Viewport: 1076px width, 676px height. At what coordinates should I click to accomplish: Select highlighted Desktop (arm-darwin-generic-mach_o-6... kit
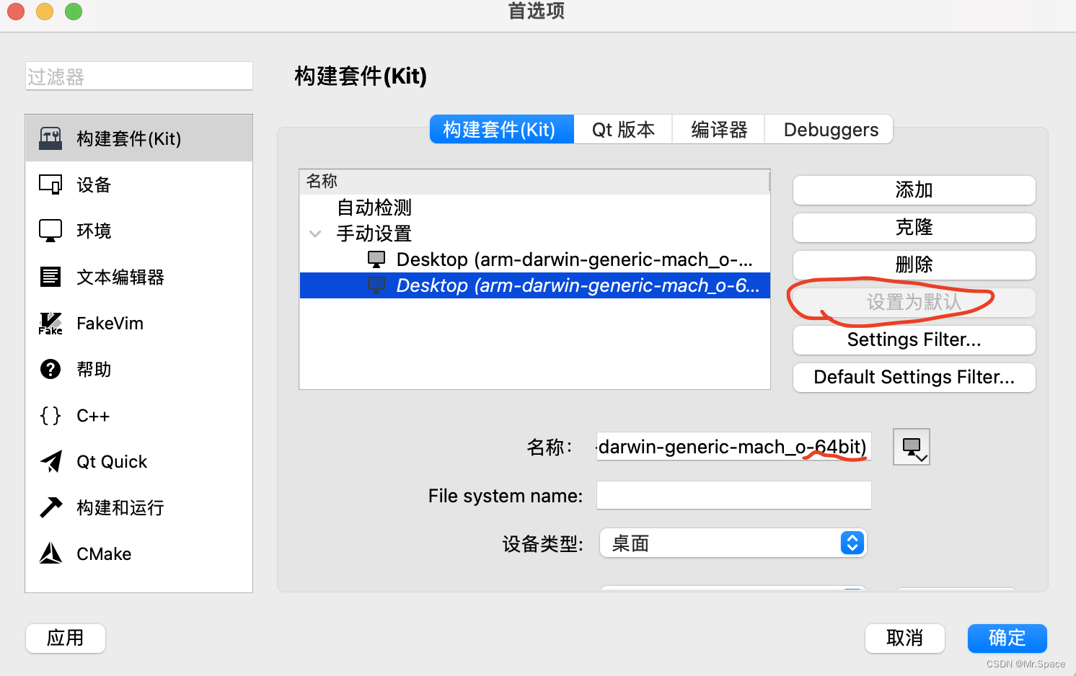click(x=535, y=285)
